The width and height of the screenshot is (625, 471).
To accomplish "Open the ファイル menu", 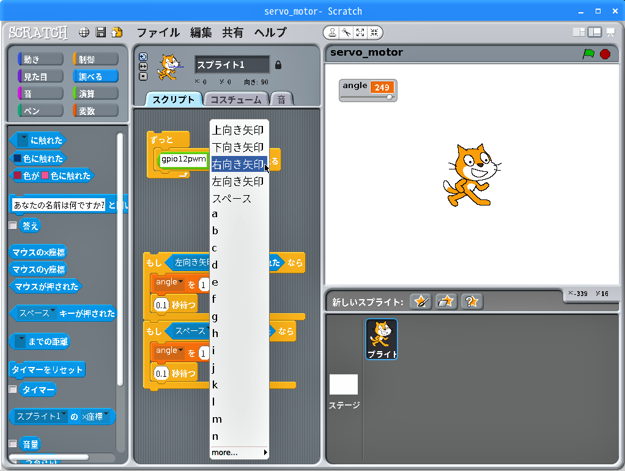I will tap(158, 32).
